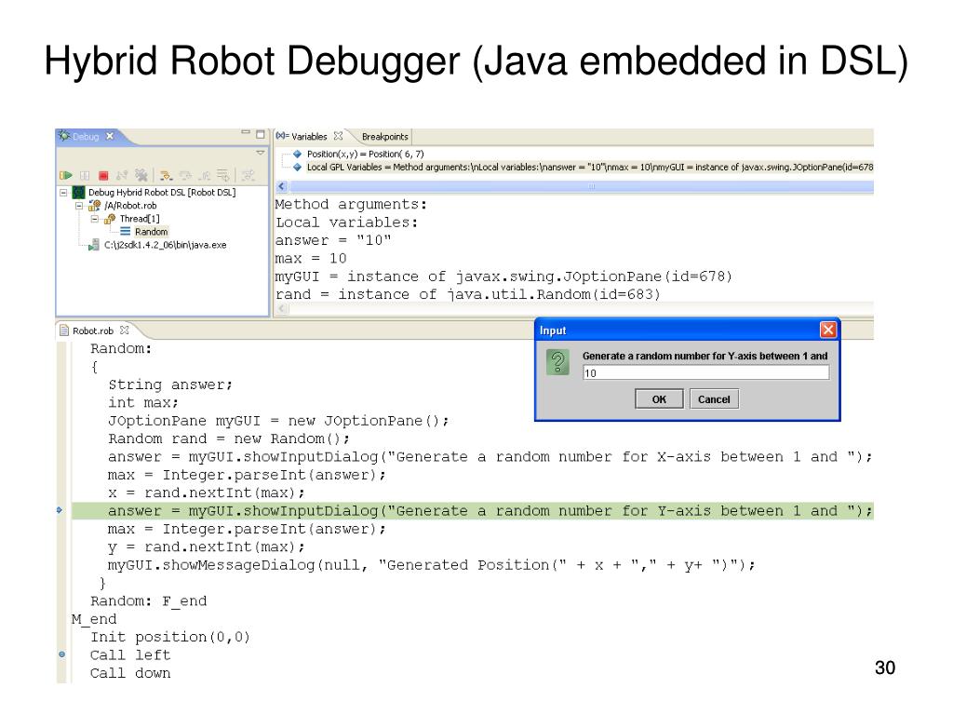Minimize the Debug view panel

[x=246, y=132]
